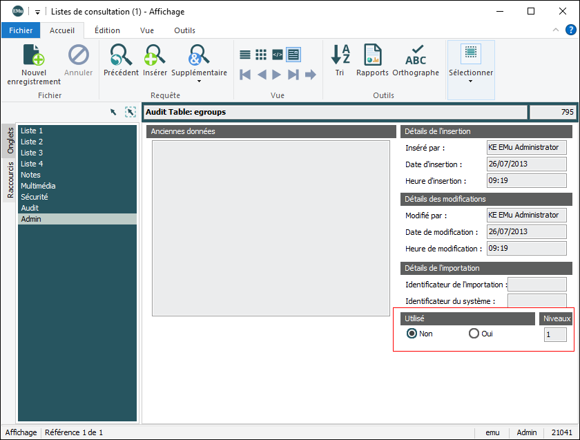Switch to list view icon

click(x=245, y=55)
